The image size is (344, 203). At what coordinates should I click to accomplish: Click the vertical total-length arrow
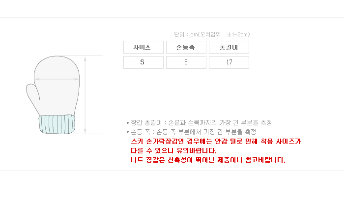coord(86,94)
